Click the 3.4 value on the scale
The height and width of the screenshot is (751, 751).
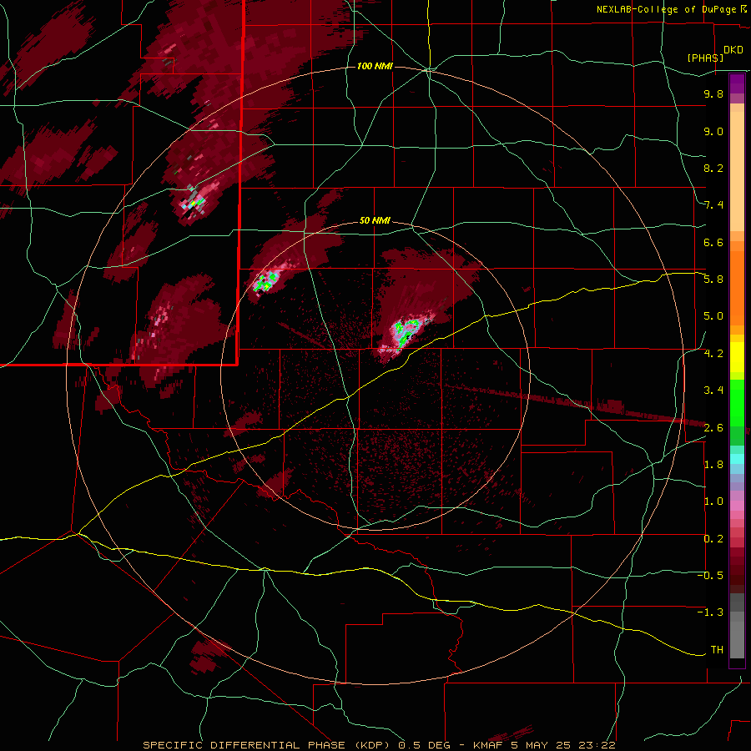point(713,391)
